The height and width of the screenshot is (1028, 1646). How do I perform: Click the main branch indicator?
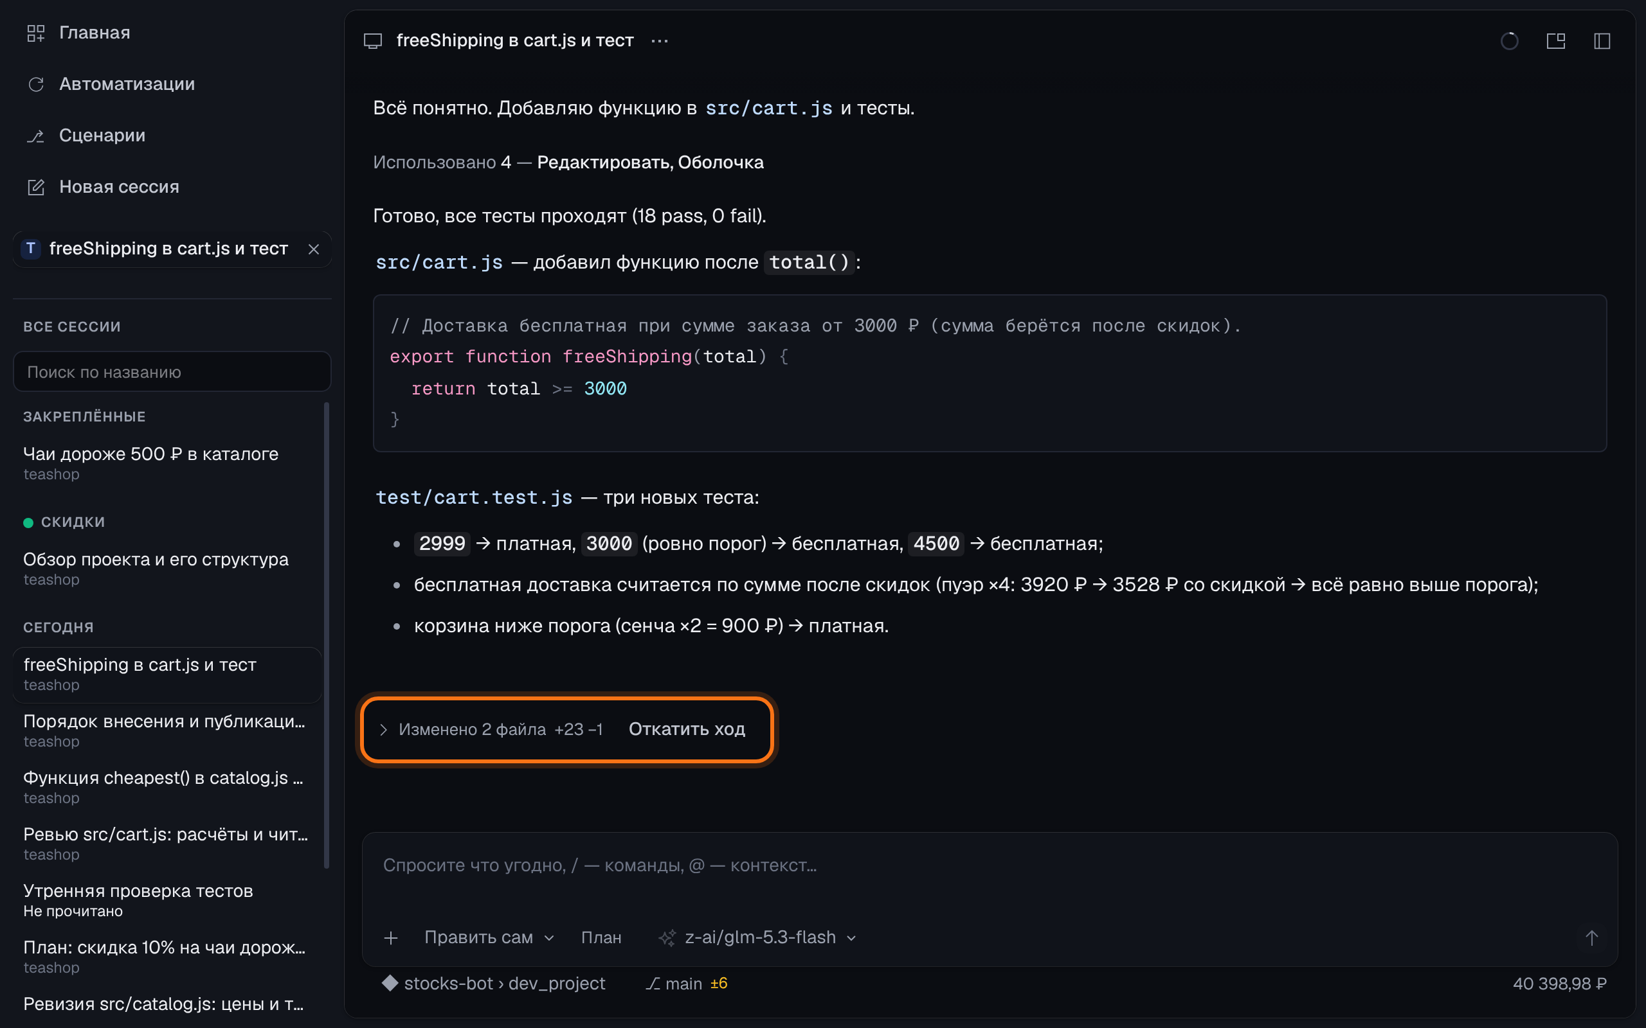click(674, 984)
